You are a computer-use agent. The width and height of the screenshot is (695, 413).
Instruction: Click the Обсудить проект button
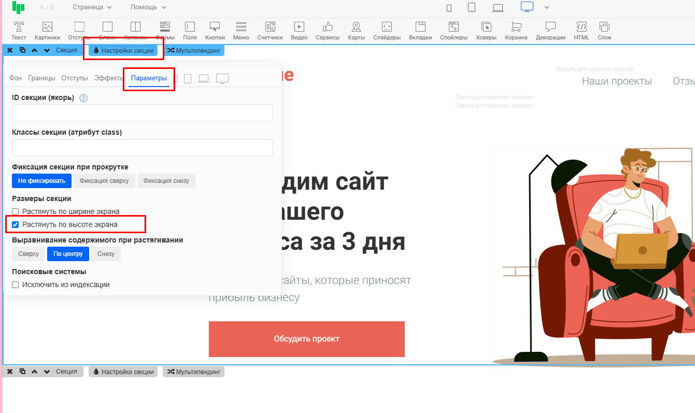pyautogui.click(x=307, y=339)
